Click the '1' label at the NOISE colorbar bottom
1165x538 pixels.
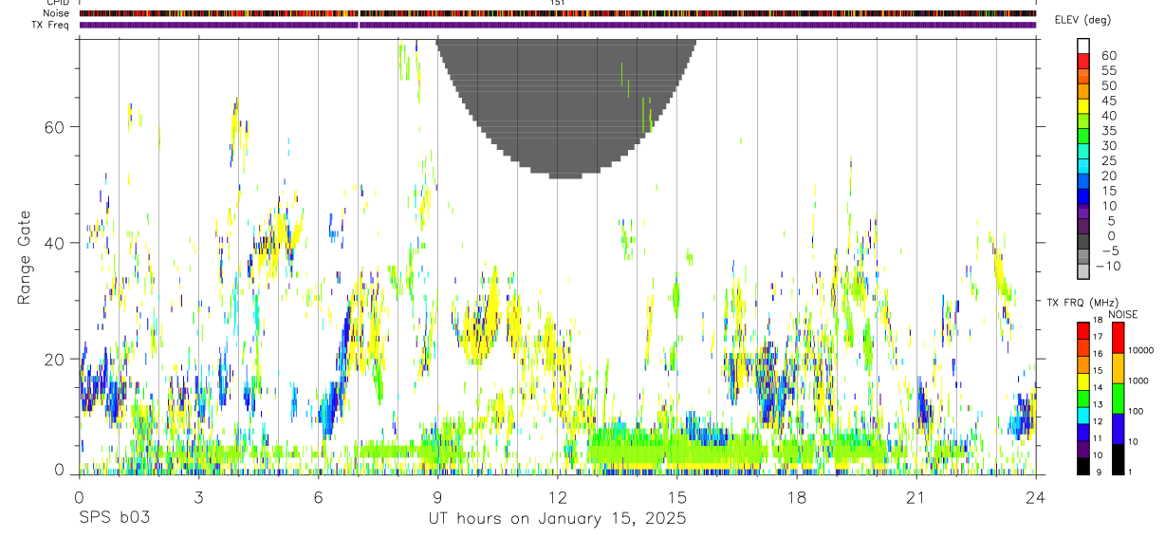click(x=1132, y=473)
